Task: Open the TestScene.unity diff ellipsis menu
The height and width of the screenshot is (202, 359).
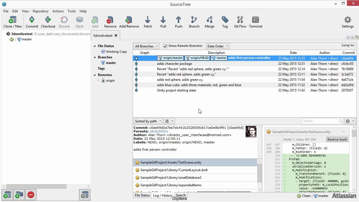Action: click(x=343, y=132)
